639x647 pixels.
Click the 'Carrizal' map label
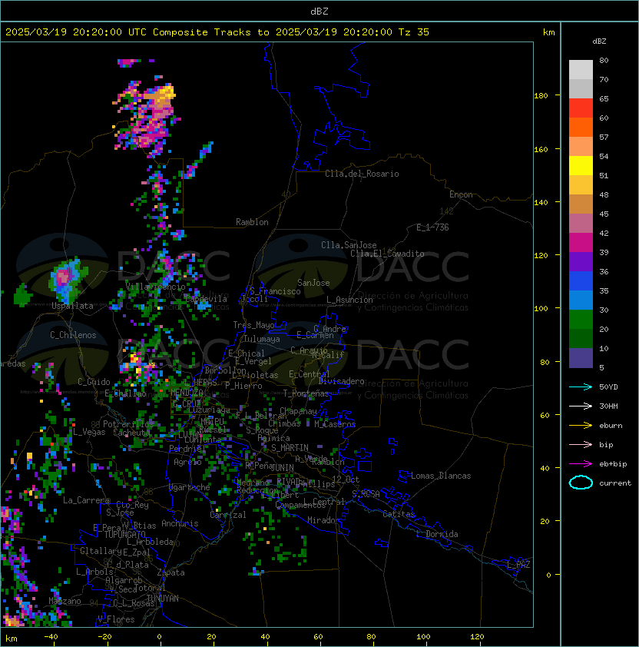(x=228, y=515)
